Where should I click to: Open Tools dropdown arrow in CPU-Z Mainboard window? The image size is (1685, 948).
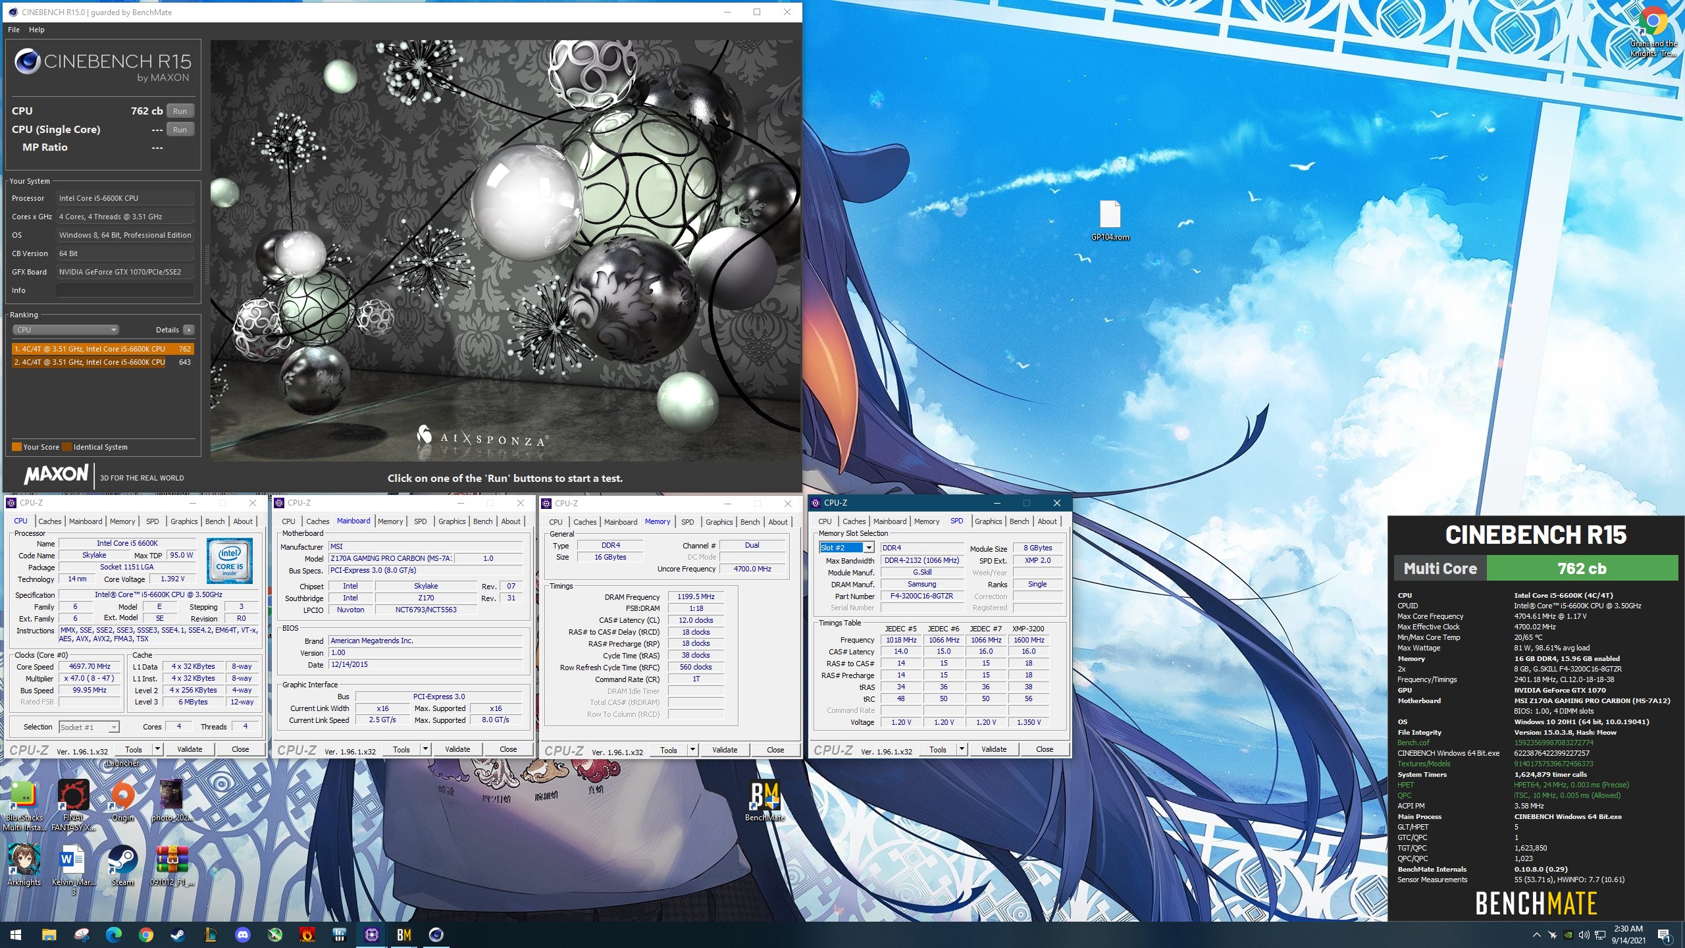click(x=425, y=749)
